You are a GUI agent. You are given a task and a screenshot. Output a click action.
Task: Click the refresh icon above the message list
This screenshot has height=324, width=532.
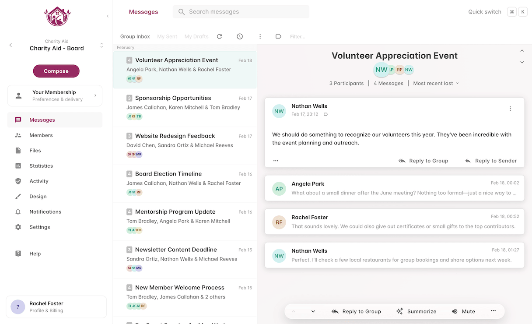click(x=219, y=36)
